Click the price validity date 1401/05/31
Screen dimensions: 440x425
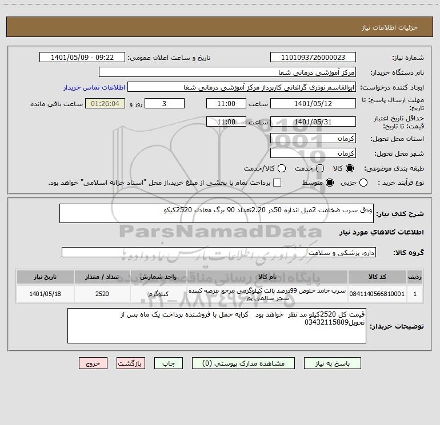(313, 122)
